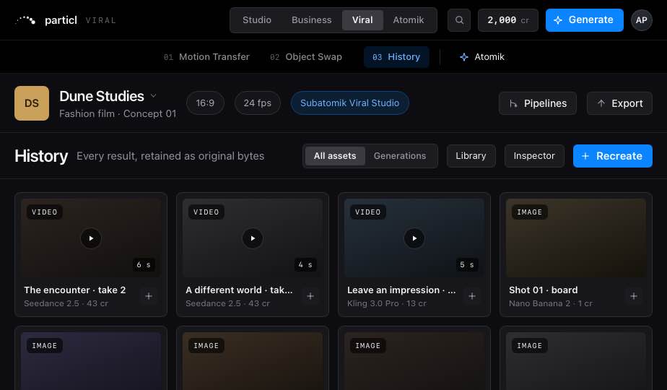
Task: Play Leave an impression video
Action: [414, 238]
